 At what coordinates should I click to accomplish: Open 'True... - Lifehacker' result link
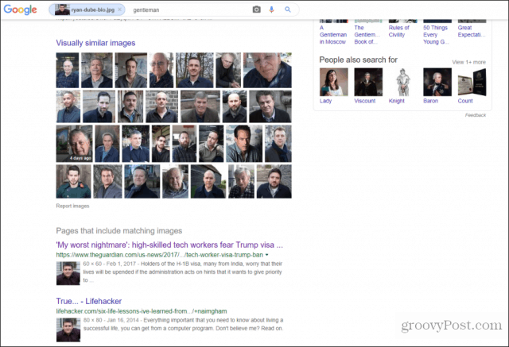pyautogui.click(x=89, y=301)
